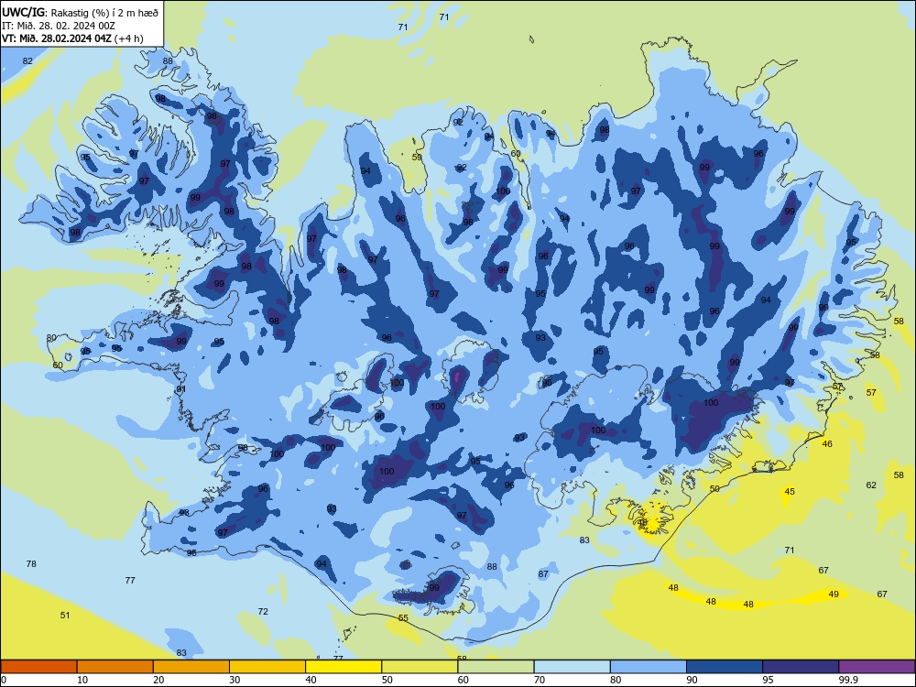916x687 pixels.
Task: Select the '49' humidity value in yellow band
Action: pyautogui.click(x=834, y=594)
